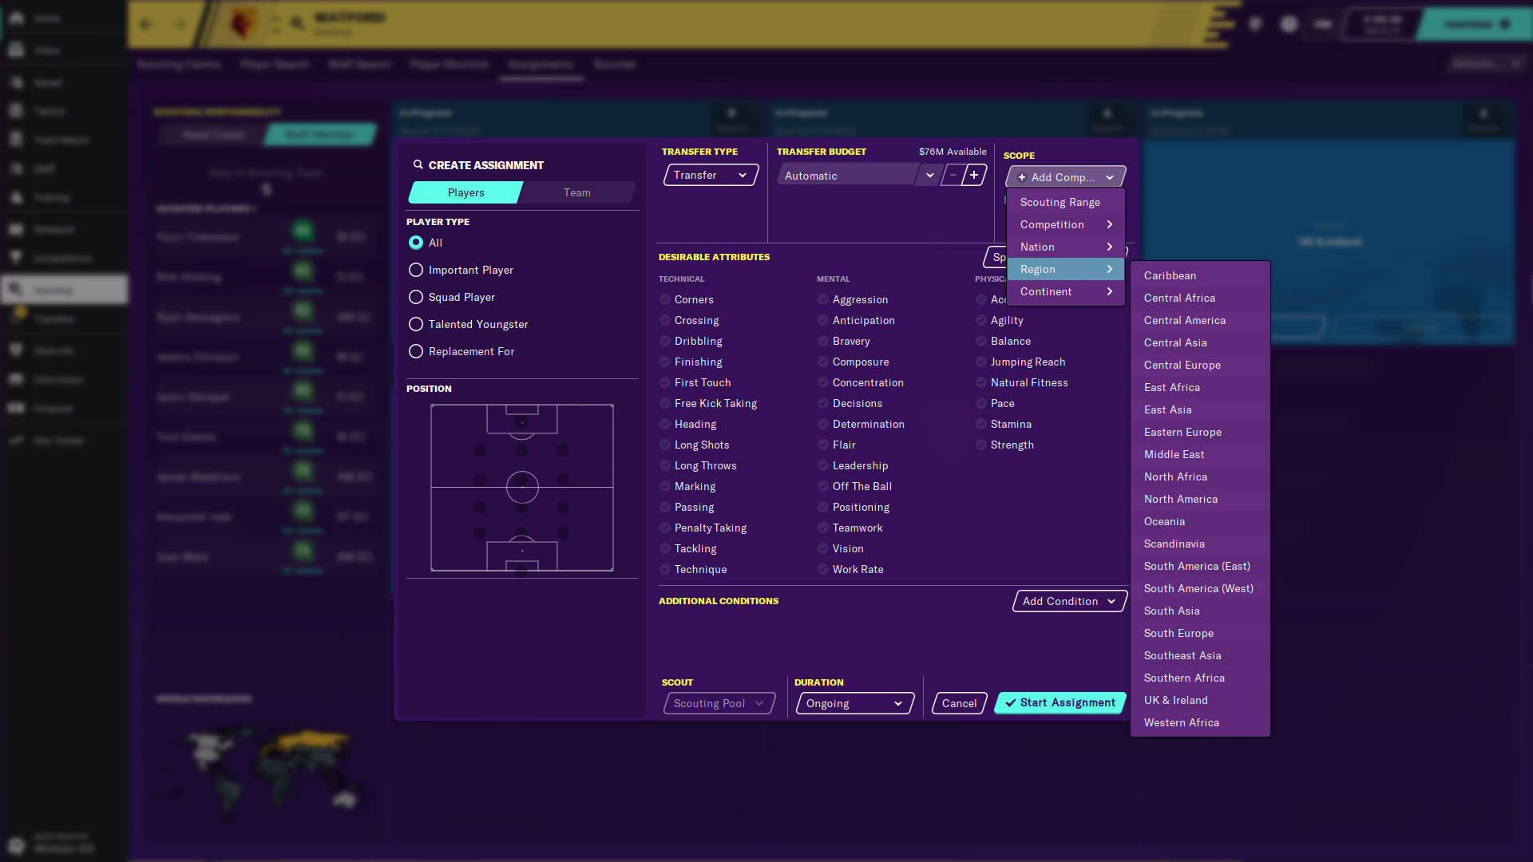Click the Start Assignment button

[1060, 702]
